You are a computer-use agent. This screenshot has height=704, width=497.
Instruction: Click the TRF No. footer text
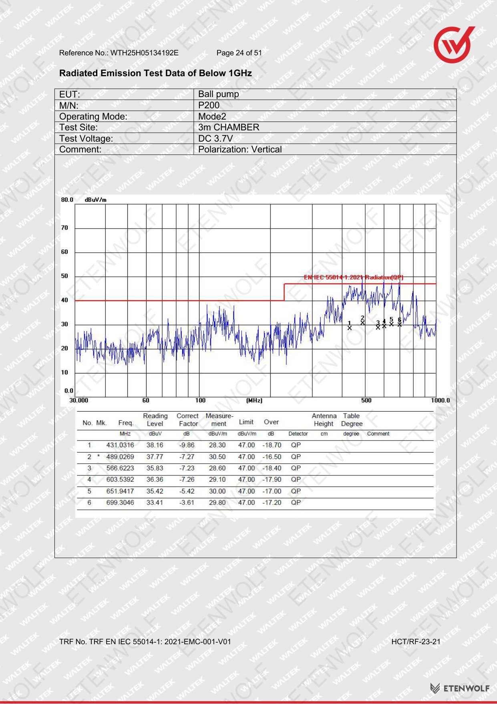point(145,641)
